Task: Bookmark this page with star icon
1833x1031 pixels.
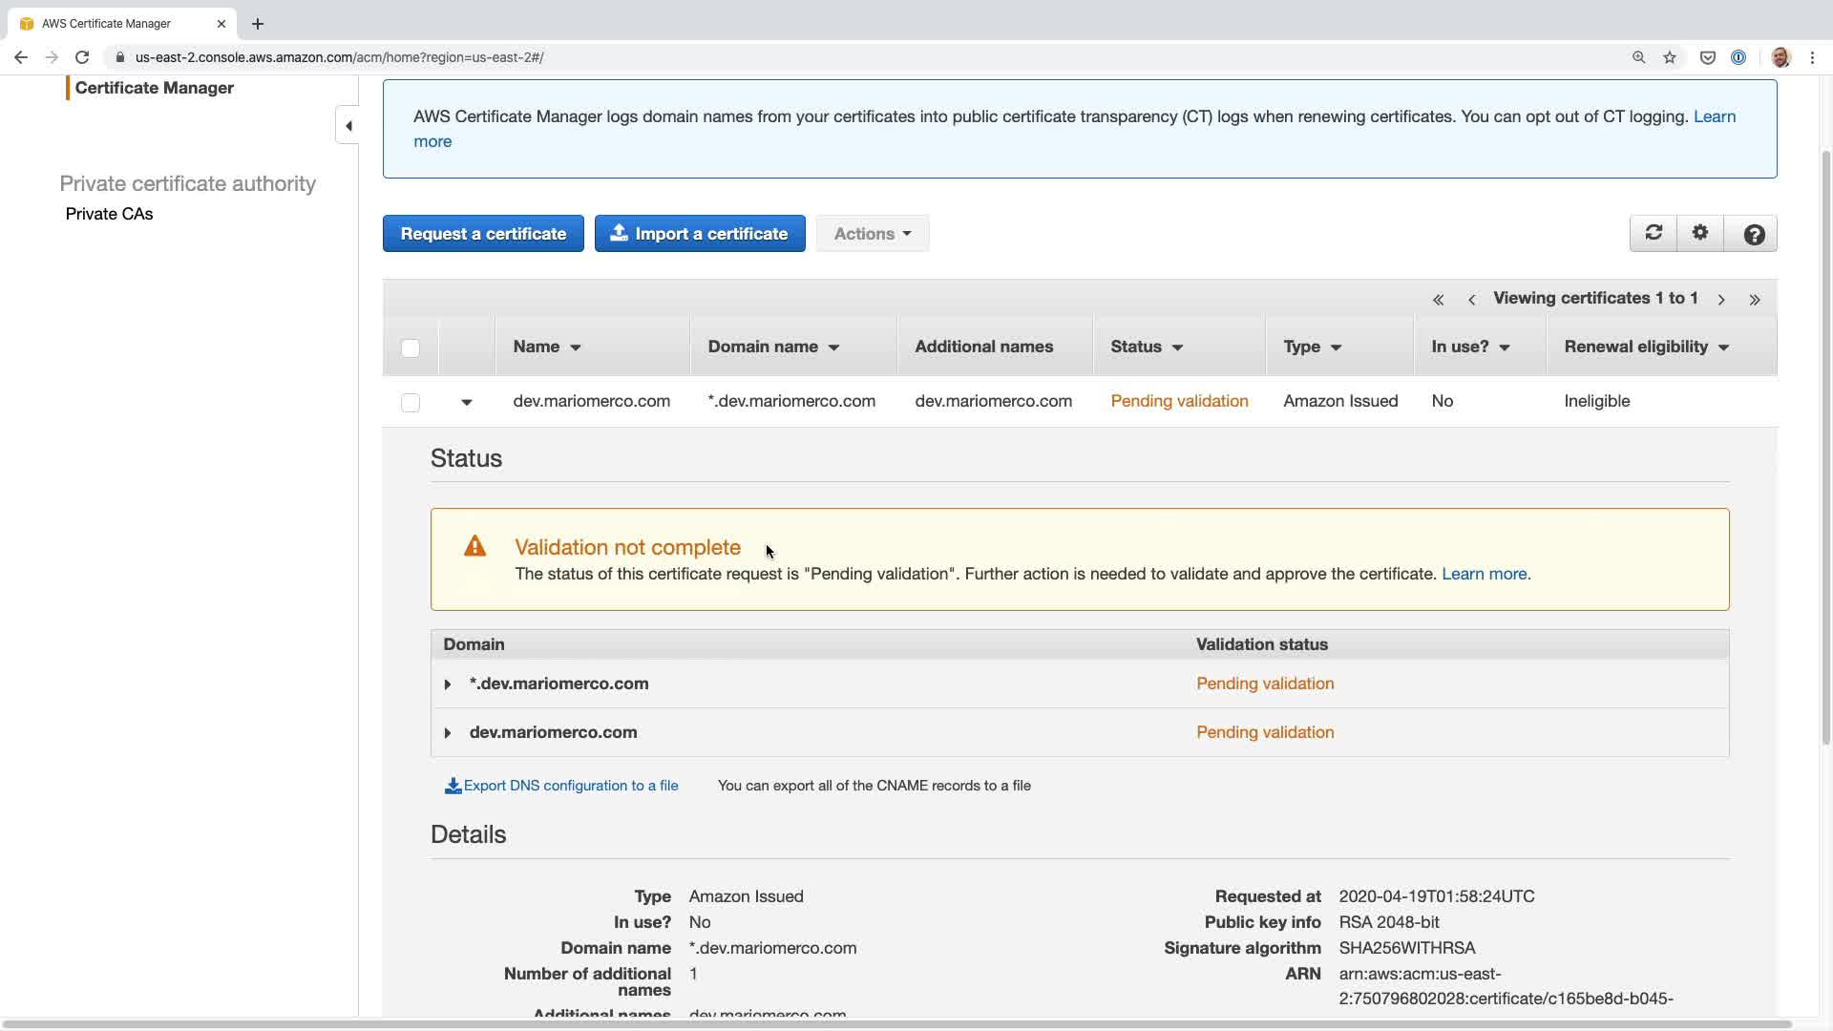Action: [x=1670, y=57]
